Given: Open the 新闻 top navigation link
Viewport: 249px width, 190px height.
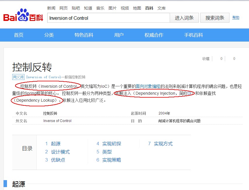Looking at the screenshot, I should point(51,8).
